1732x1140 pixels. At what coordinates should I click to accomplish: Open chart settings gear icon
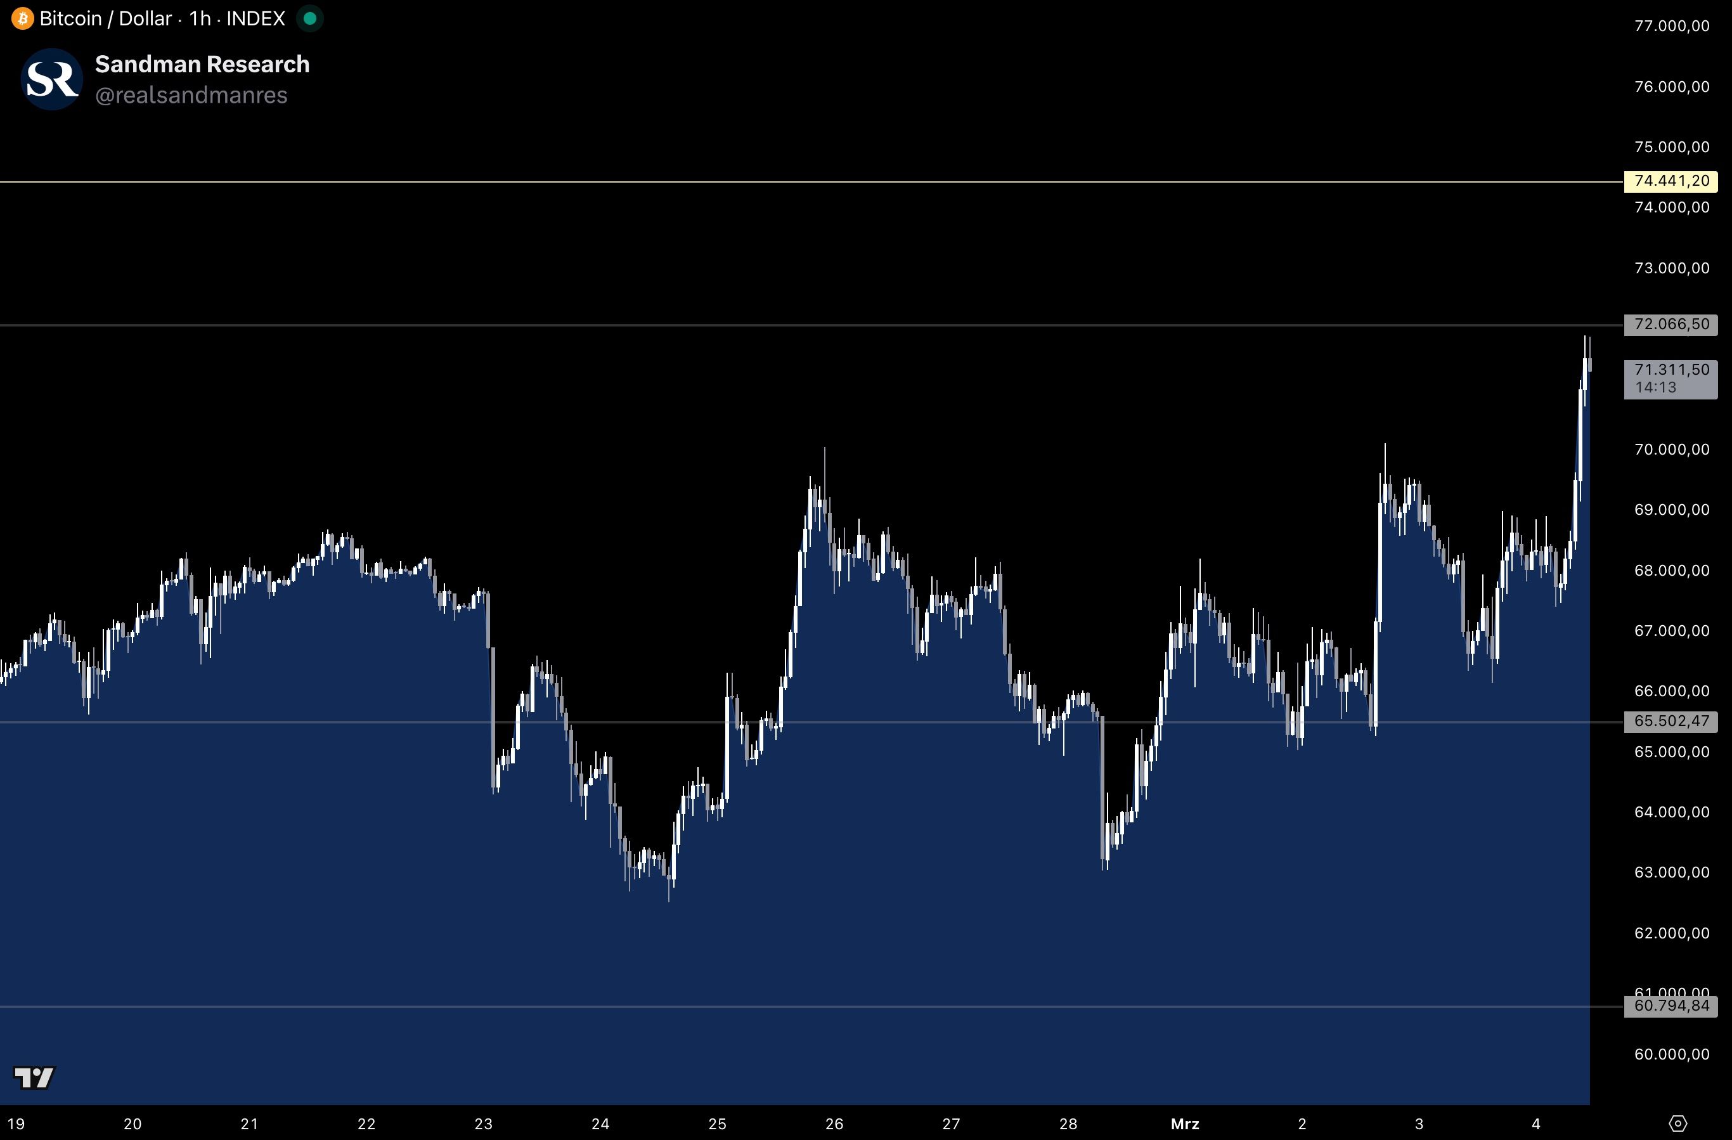coord(1677,1124)
